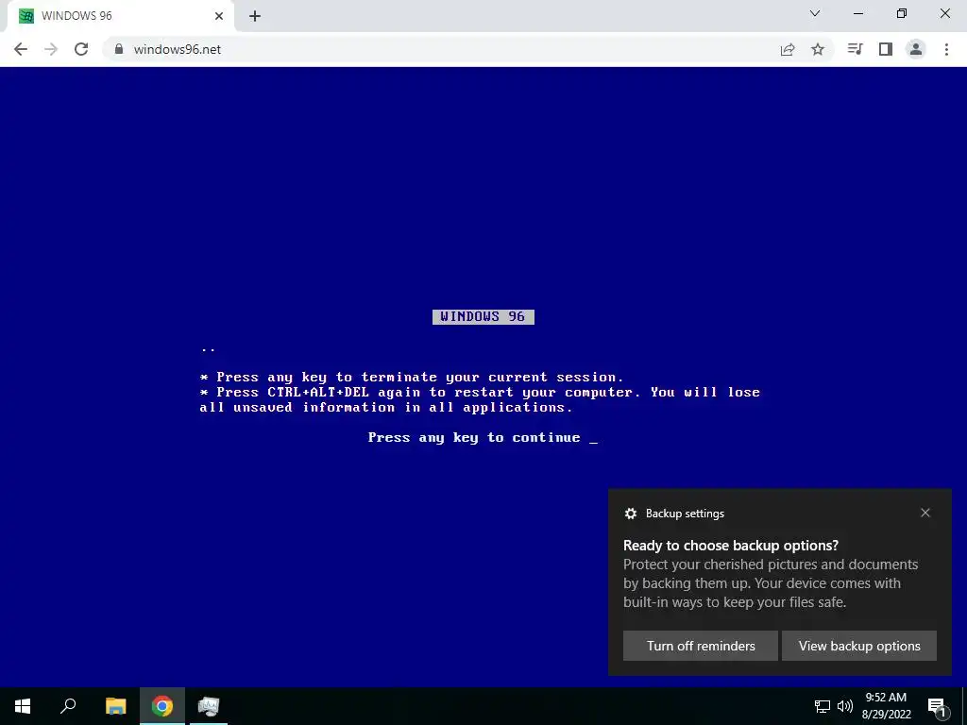
Task: Open the media controls icon in Chrome toolbar
Action: click(x=855, y=49)
